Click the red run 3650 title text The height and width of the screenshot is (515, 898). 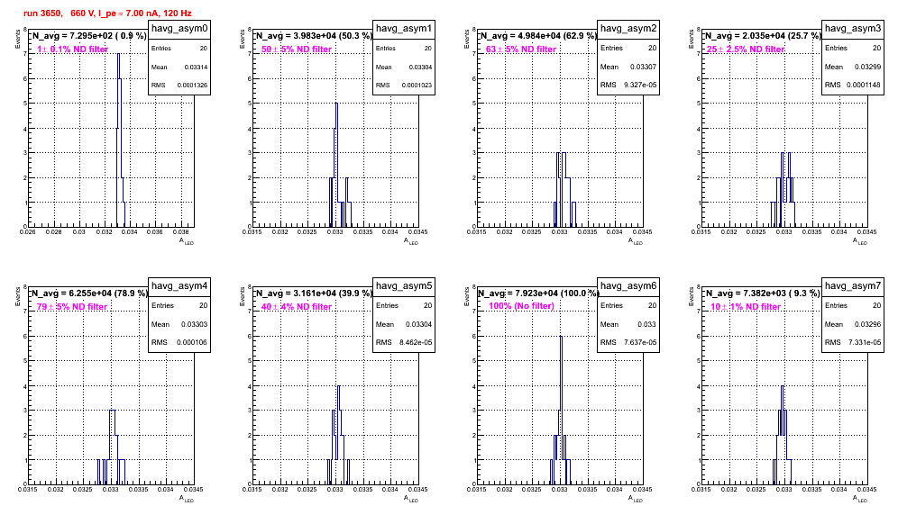[107, 14]
